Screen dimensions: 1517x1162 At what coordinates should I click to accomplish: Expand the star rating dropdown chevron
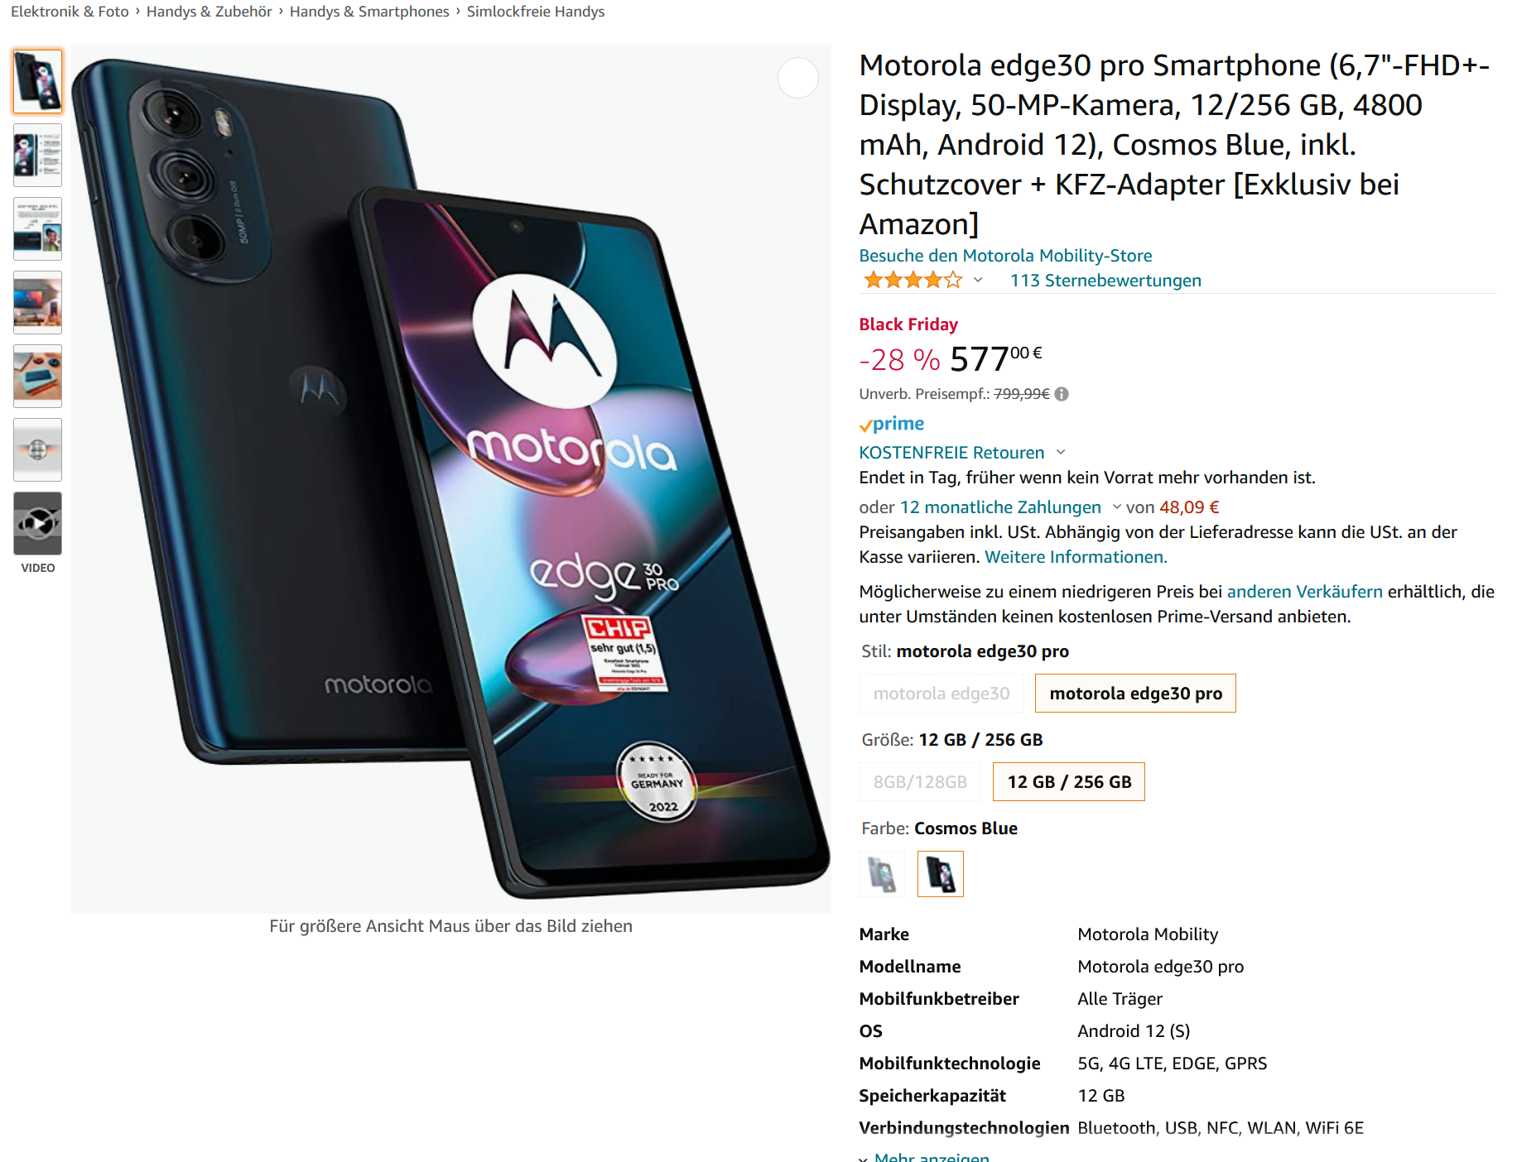click(978, 281)
